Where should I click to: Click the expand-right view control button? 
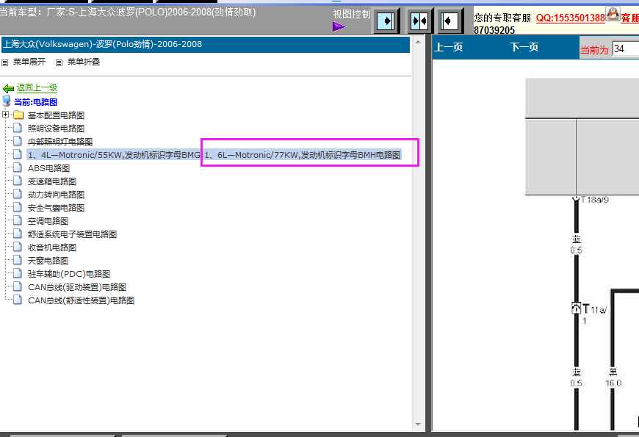click(386, 21)
